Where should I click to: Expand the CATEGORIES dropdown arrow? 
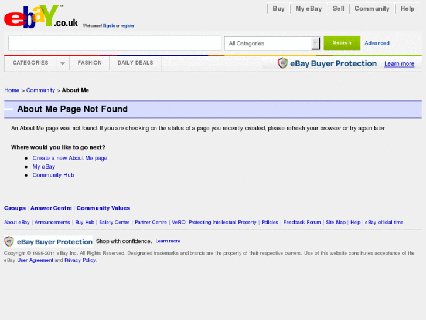(x=63, y=63)
